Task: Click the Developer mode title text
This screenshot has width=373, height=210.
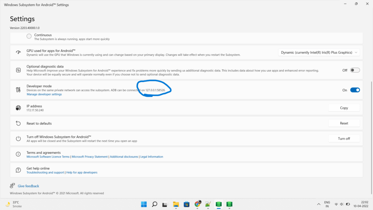Action: (x=39, y=86)
